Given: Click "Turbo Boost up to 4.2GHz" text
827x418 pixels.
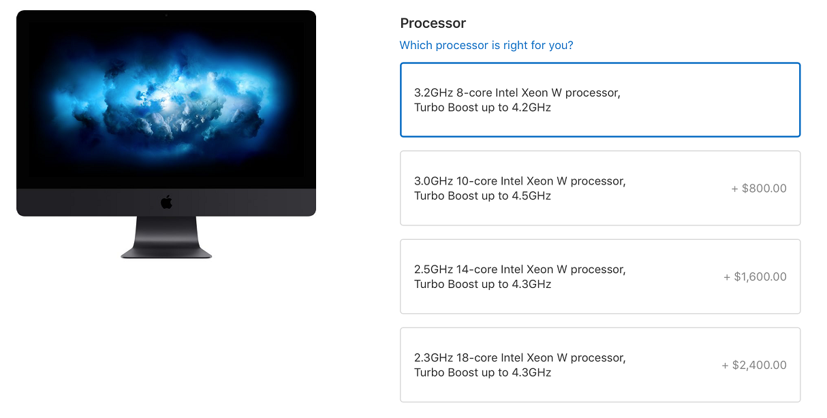Looking at the screenshot, I should [x=482, y=108].
